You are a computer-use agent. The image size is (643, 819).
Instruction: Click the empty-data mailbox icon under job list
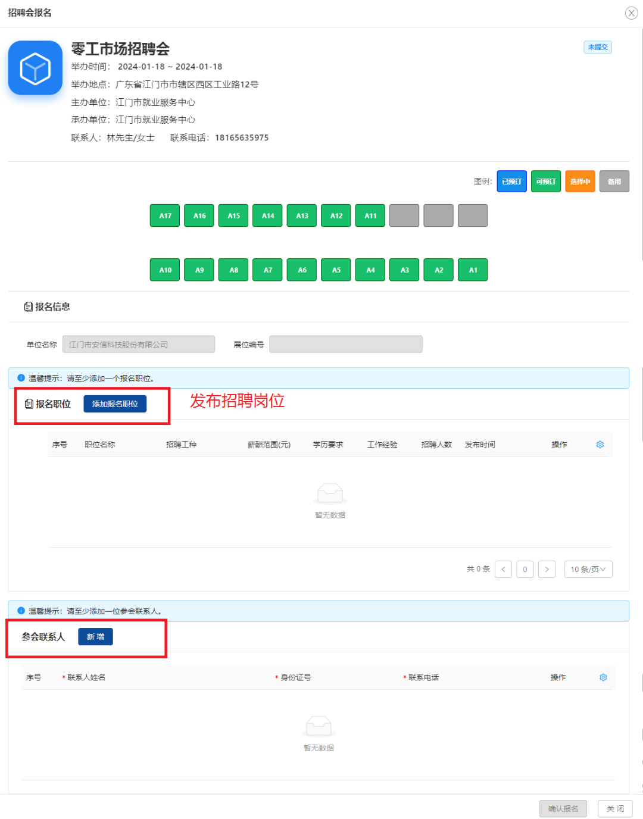(x=330, y=493)
